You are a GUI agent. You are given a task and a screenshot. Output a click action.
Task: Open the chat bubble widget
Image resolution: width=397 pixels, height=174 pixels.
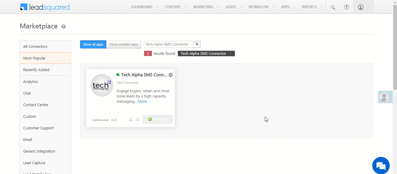381,166
